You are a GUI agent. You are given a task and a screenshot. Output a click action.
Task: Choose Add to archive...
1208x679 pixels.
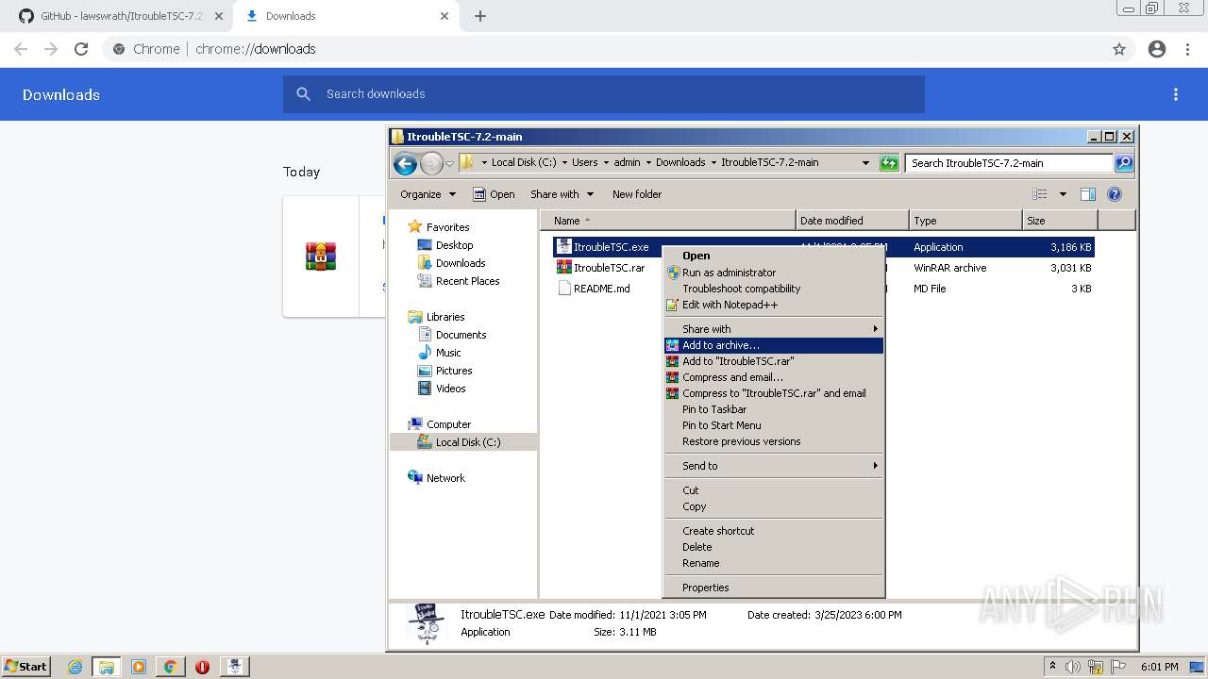pos(774,345)
